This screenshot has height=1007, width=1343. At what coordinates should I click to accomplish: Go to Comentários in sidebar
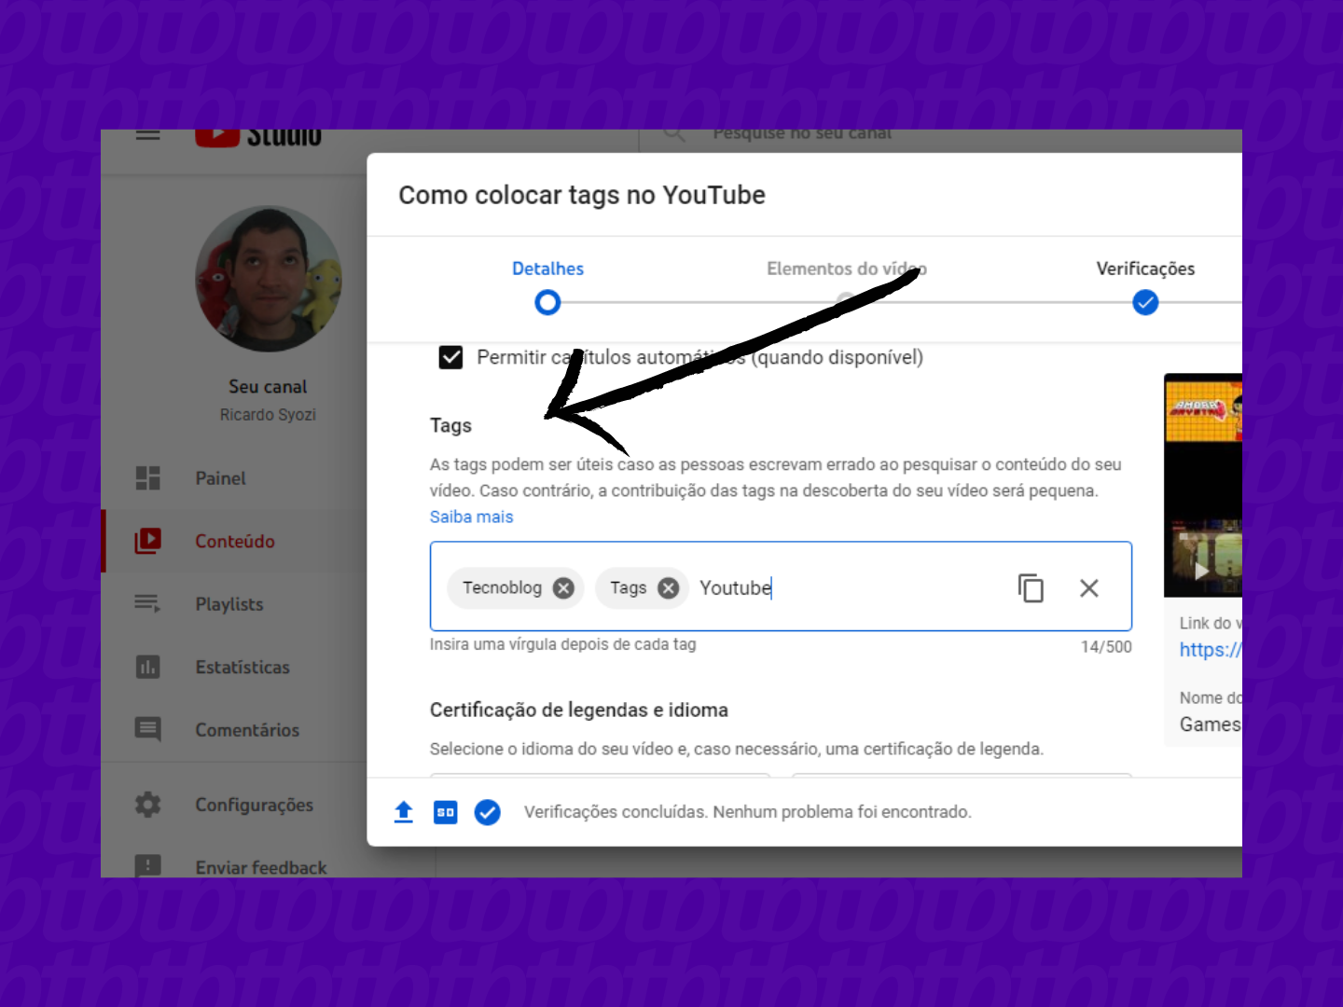247,730
